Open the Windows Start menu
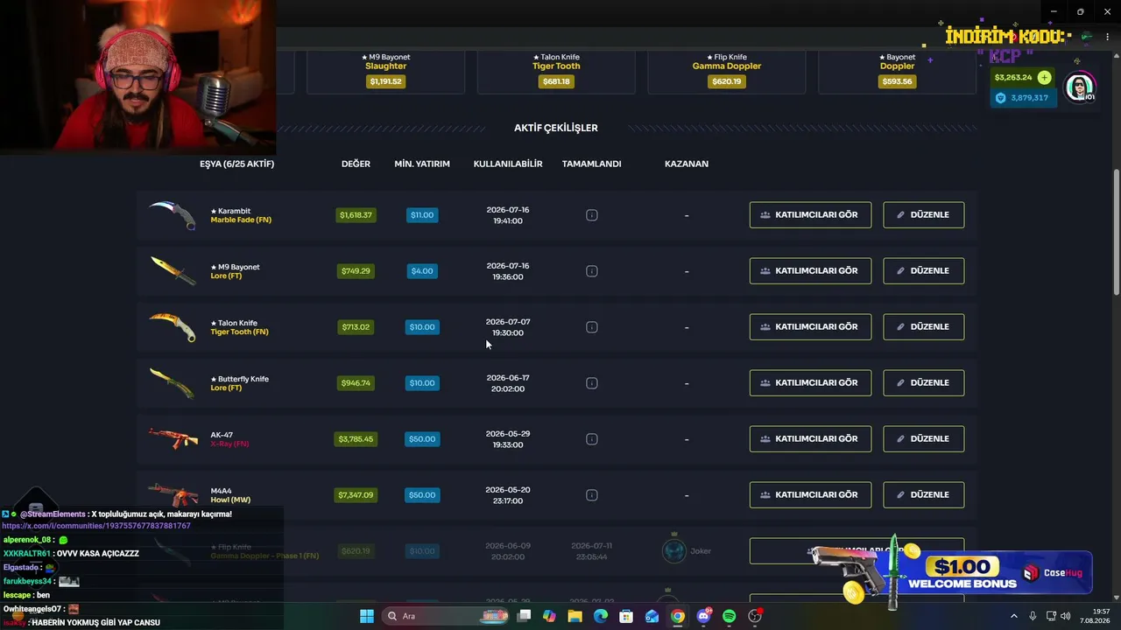Image resolution: width=1121 pixels, height=630 pixels. [x=367, y=616]
